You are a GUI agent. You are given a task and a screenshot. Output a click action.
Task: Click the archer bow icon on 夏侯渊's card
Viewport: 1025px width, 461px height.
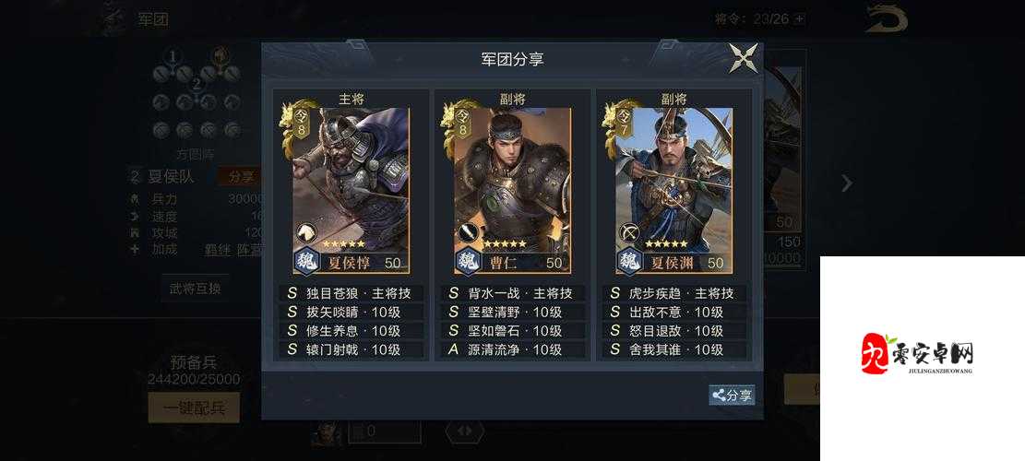point(629,231)
